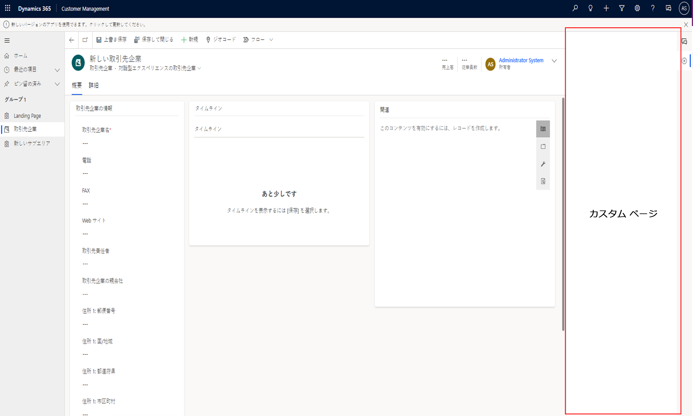This screenshot has width=693, height=416.
Task: Dismiss the new version notification bar
Action: 686,25
